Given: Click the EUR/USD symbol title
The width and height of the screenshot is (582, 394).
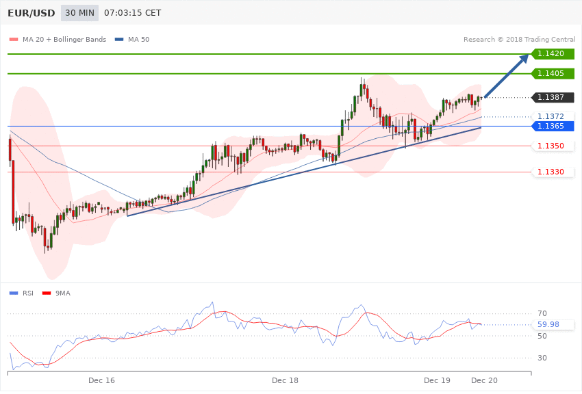Looking at the screenshot, I should 31,13.
